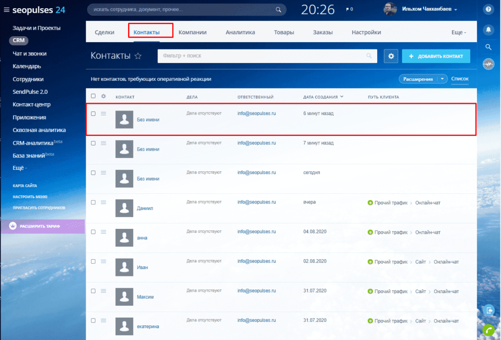Viewport: 501px width, 340px height.
Task: Open notifications bell icon
Action: click(x=488, y=29)
